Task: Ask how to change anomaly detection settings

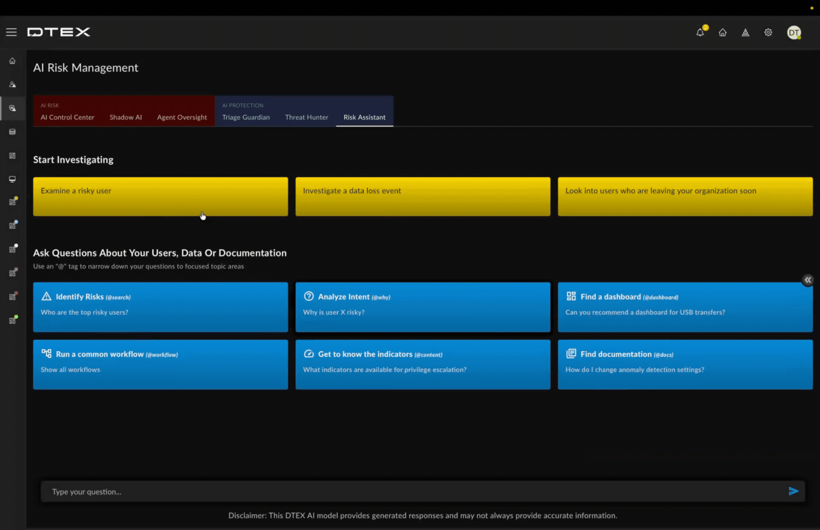Action: (x=685, y=364)
